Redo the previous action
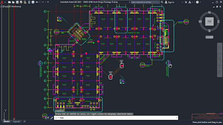 coord(43,2)
